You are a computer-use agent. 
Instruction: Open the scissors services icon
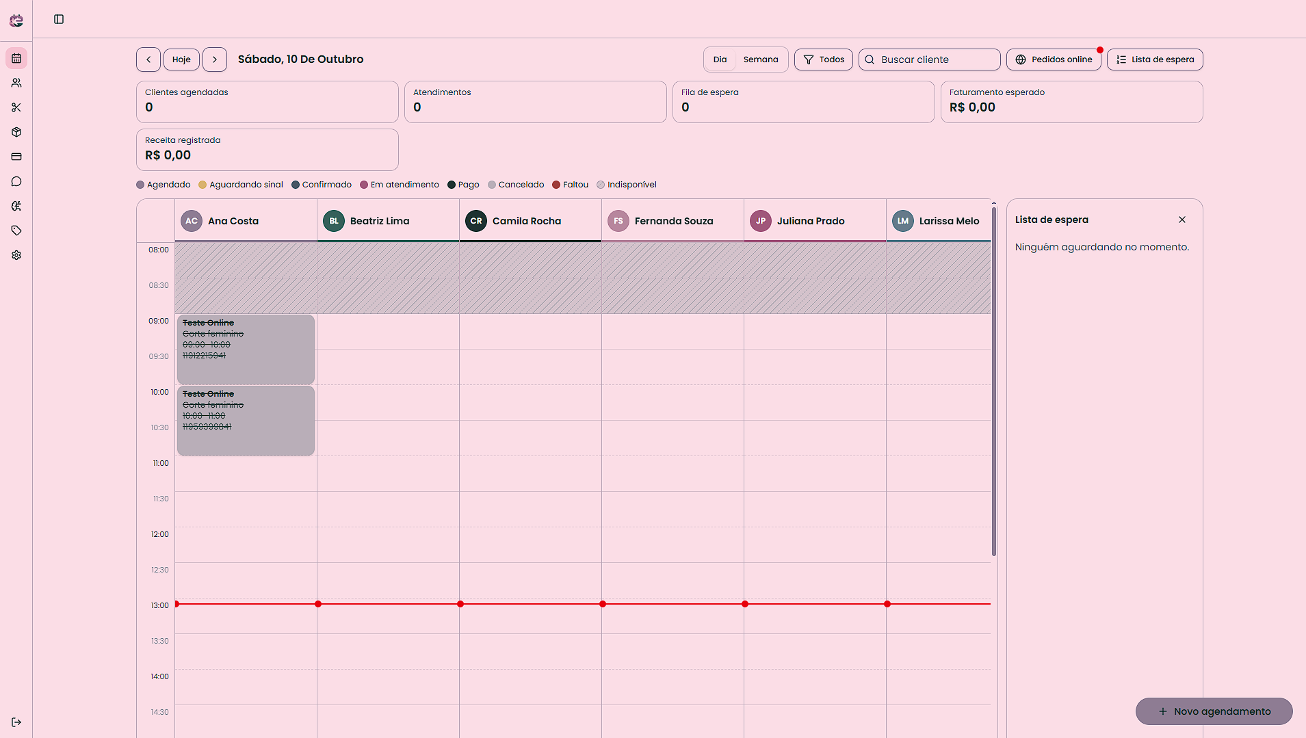(16, 107)
